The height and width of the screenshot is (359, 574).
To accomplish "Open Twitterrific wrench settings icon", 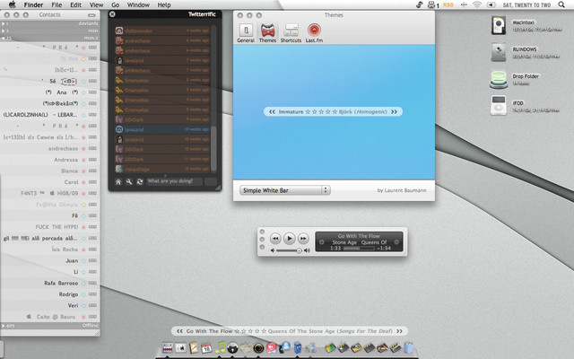I will click(x=128, y=182).
